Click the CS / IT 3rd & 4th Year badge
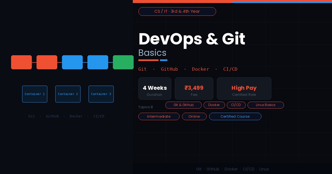Viewport: 332px width, 174px height. click(x=177, y=11)
